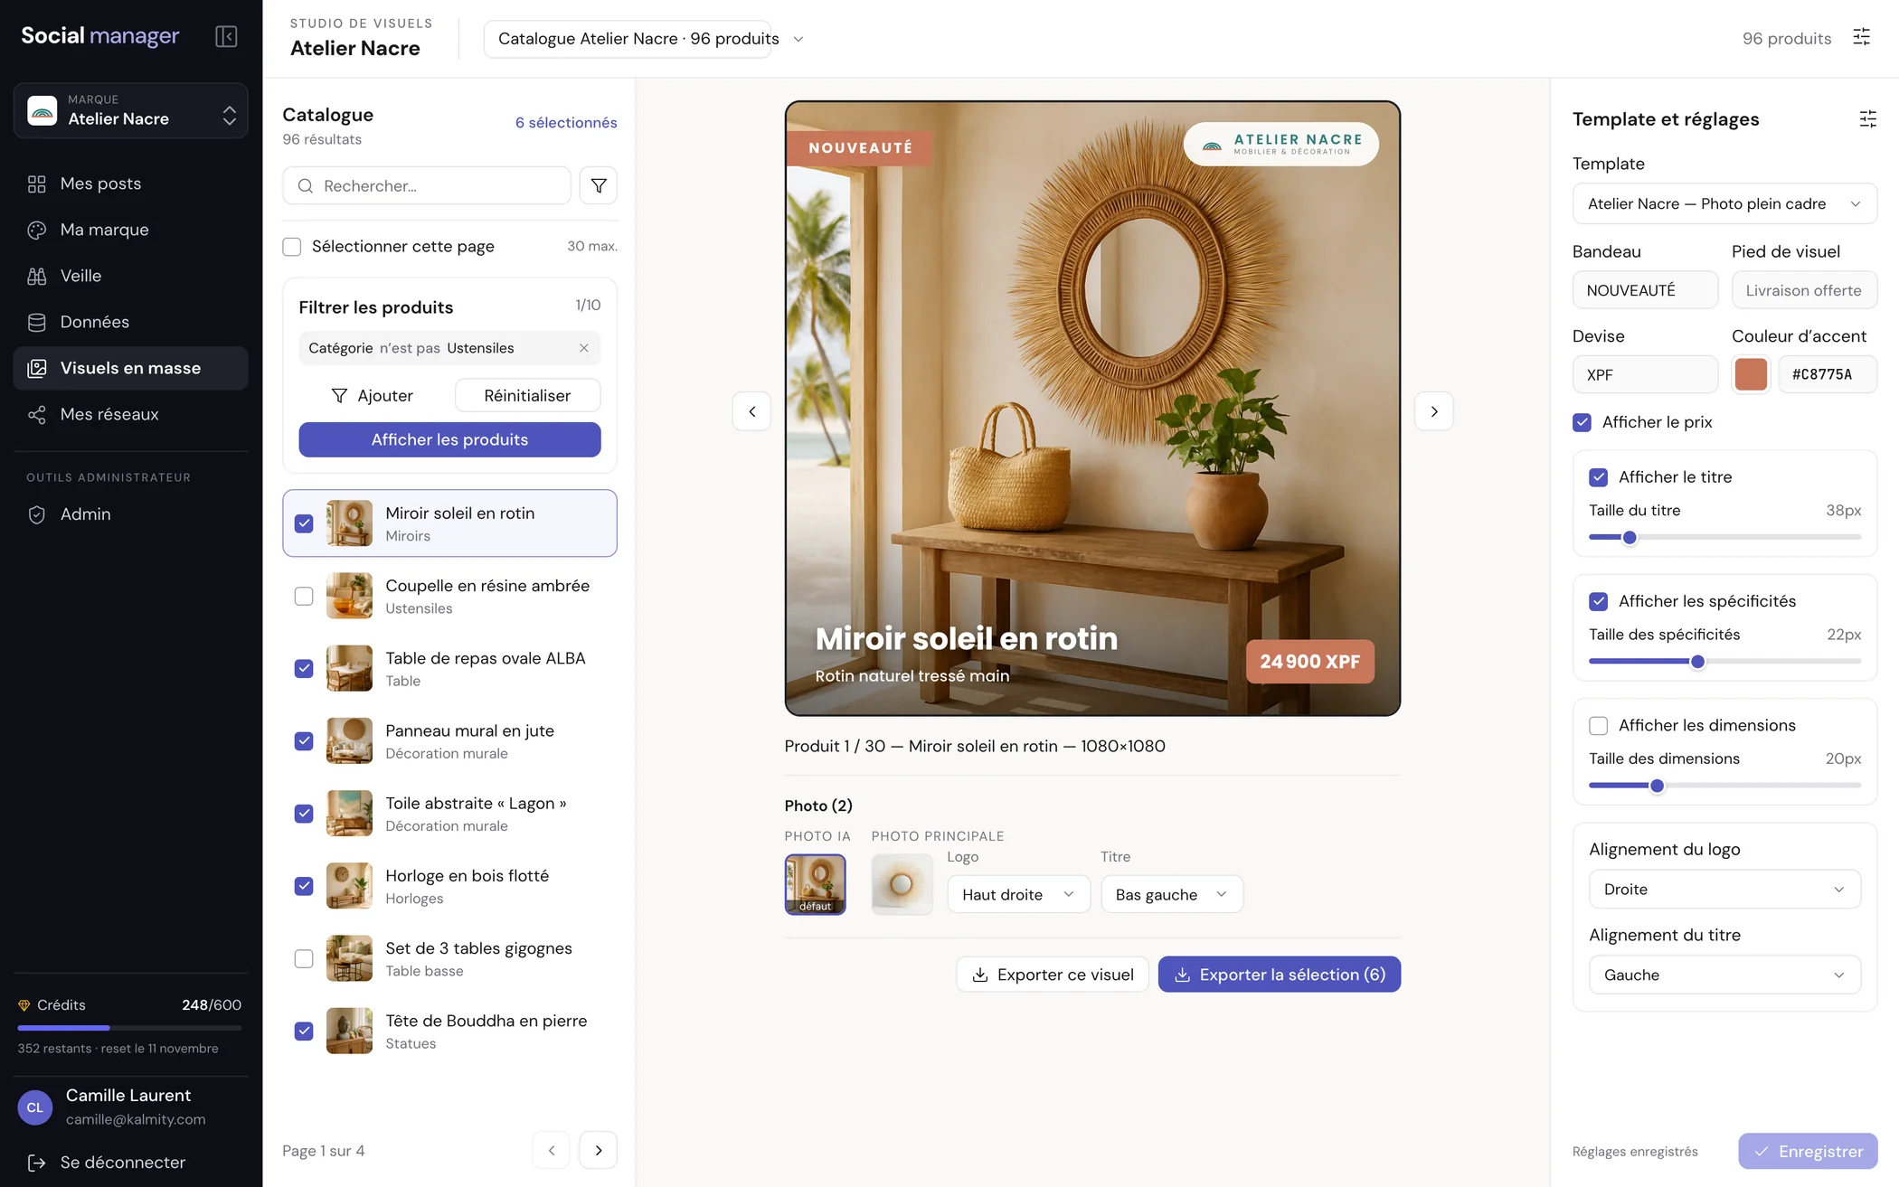Click Exporter ce visuel button

(x=1053, y=974)
